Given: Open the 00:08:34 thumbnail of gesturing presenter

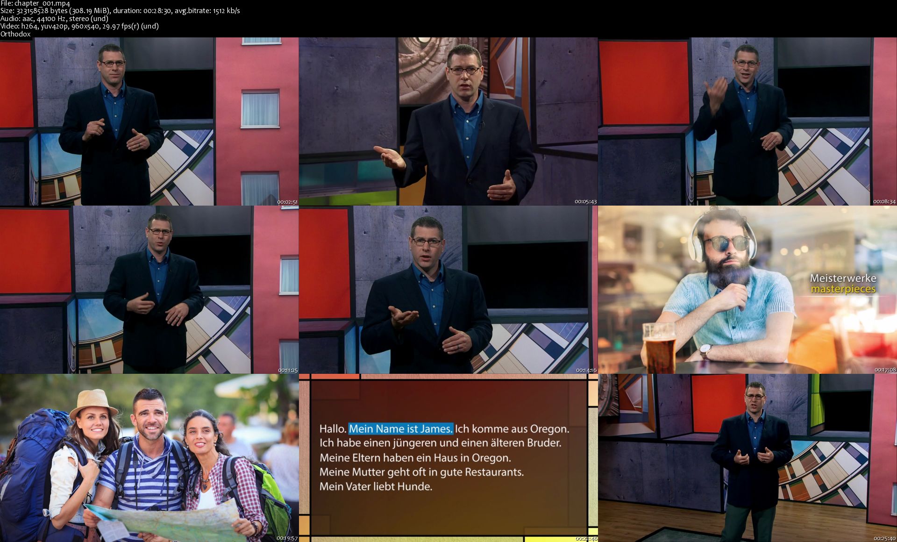Looking at the screenshot, I should (x=747, y=121).
